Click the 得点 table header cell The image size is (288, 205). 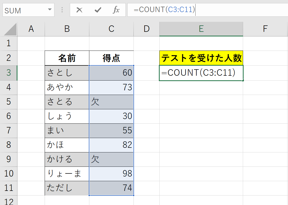[111, 58]
